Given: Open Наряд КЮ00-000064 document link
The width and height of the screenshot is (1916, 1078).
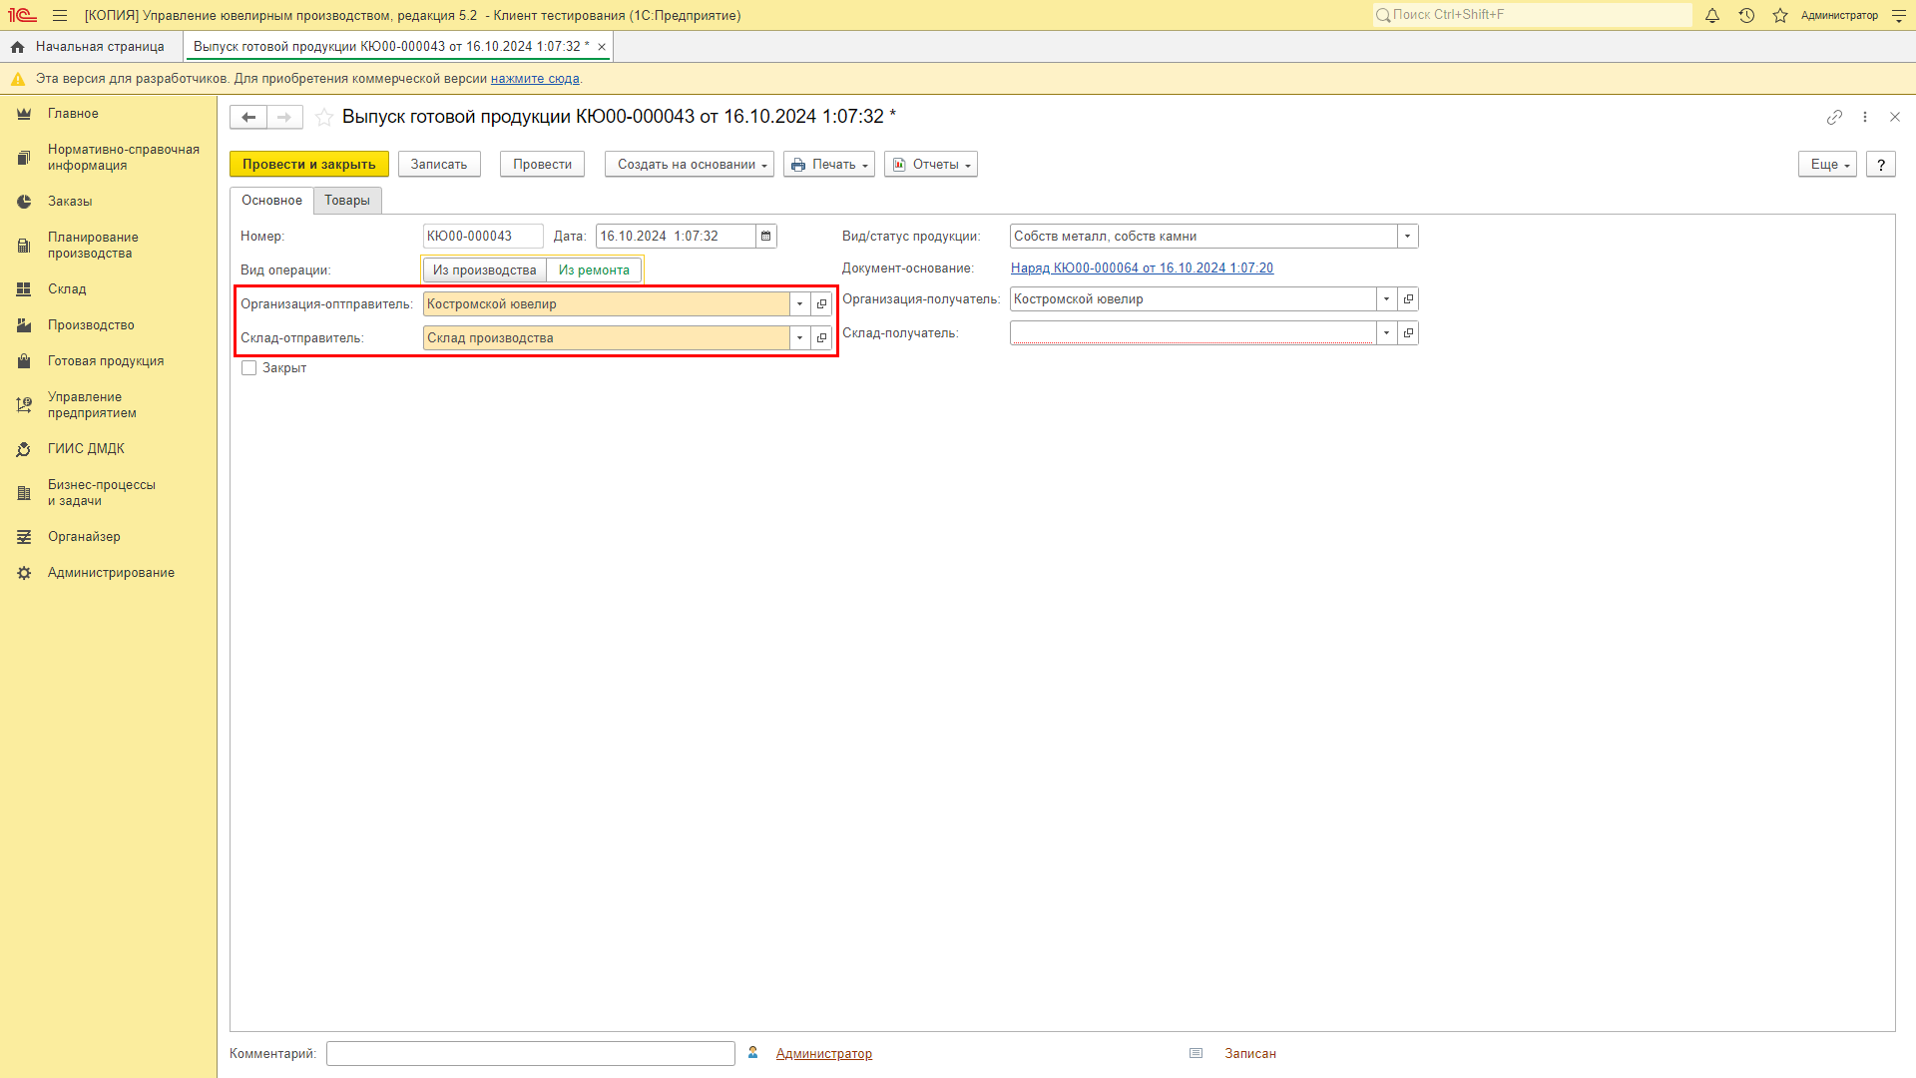Looking at the screenshot, I should tap(1142, 269).
